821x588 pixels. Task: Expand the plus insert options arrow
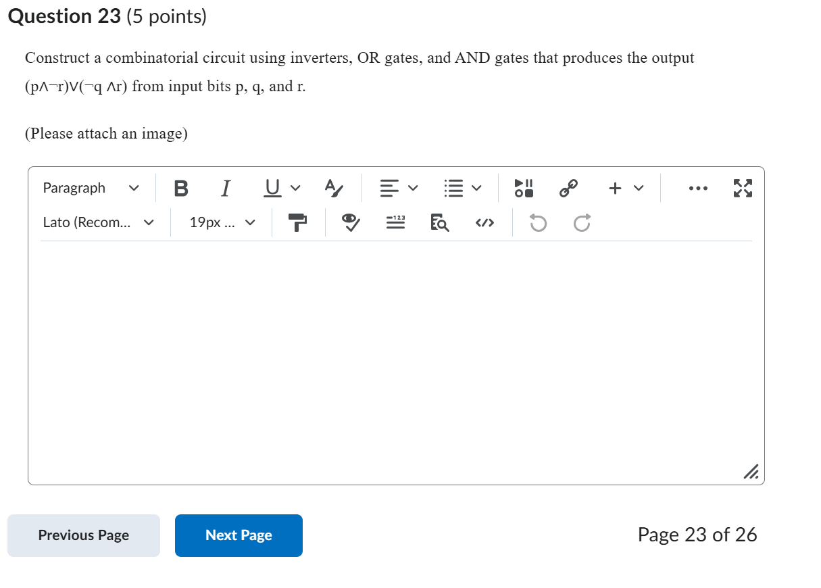click(x=638, y=188)
